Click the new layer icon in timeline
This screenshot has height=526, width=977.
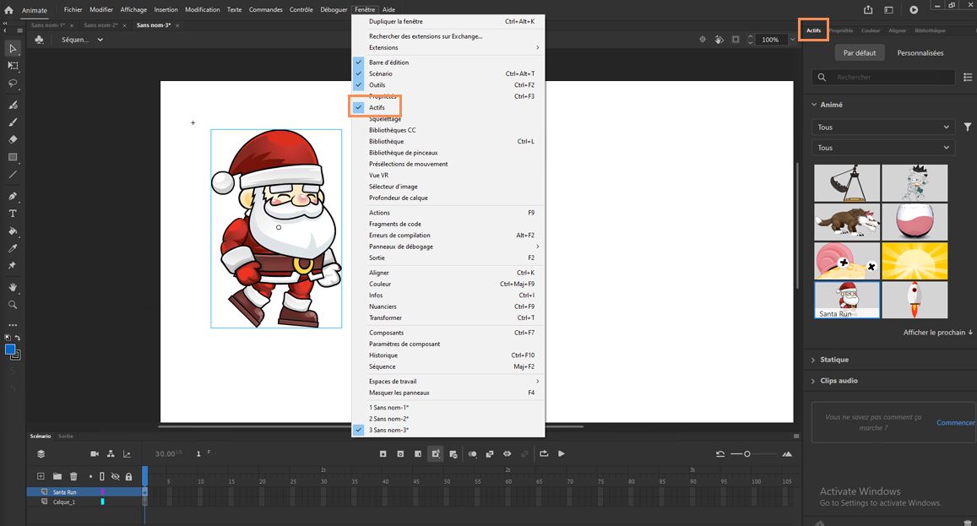pos(41,476)
